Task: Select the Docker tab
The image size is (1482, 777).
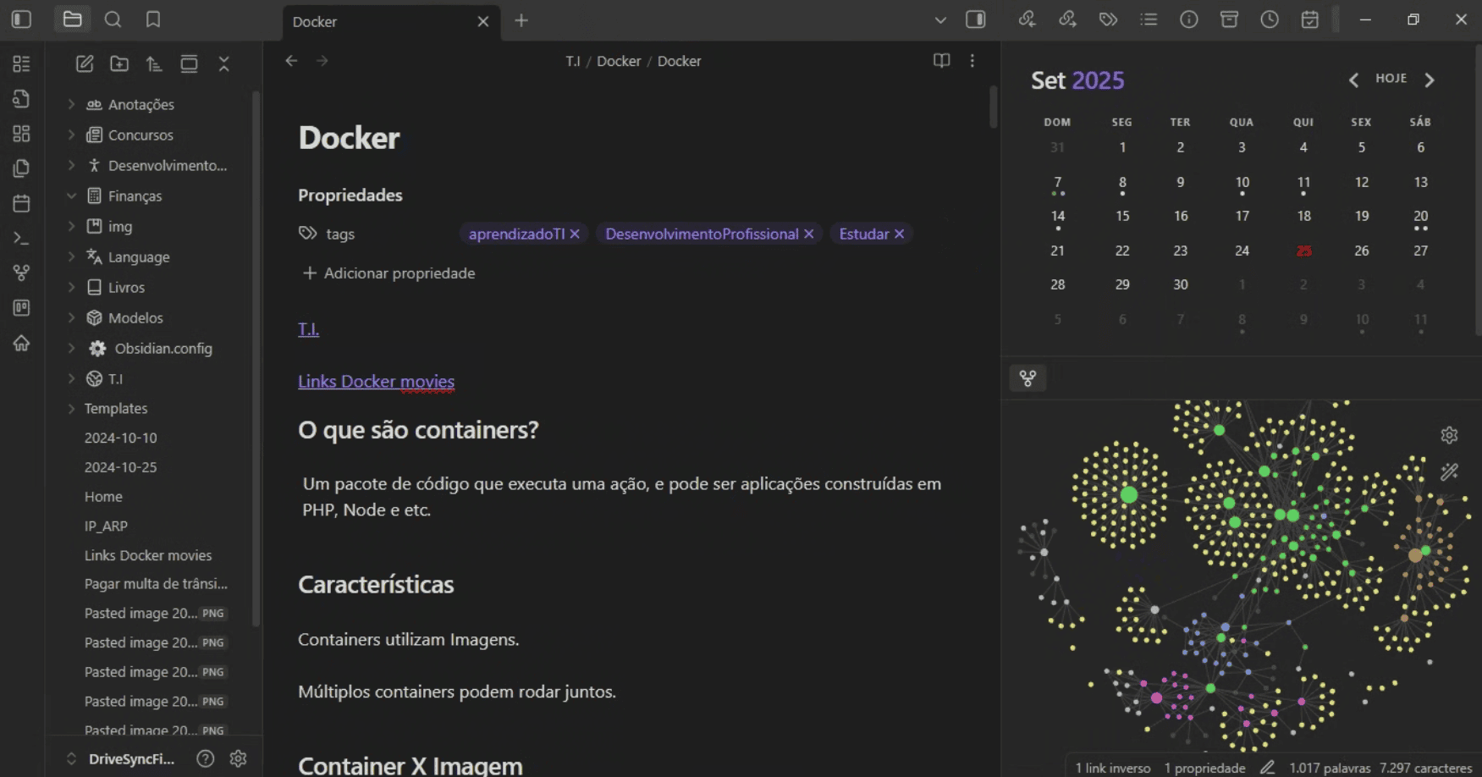Action: point(381,21)
